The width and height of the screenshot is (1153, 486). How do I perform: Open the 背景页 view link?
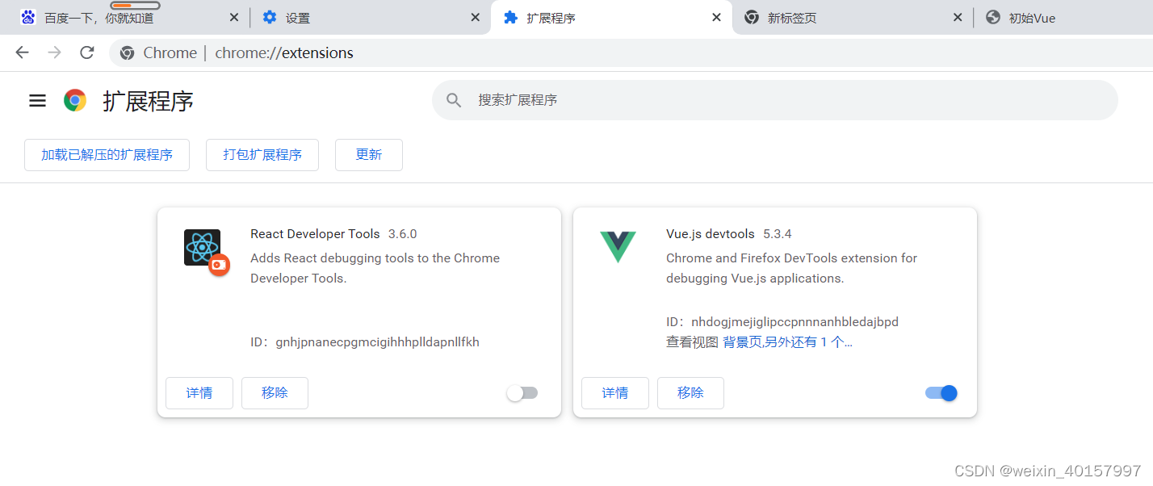(x=742, y=342)
